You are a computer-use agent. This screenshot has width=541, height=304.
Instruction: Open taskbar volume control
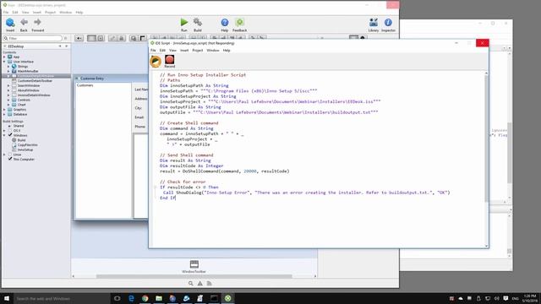click(x=496, y=298)
